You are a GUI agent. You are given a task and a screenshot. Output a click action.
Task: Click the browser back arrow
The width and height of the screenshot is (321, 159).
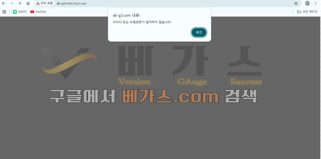click(3, 3)
